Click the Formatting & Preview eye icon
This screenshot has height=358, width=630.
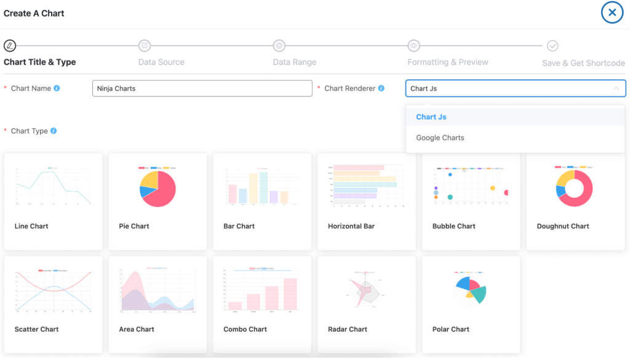(x=414, y=46)
